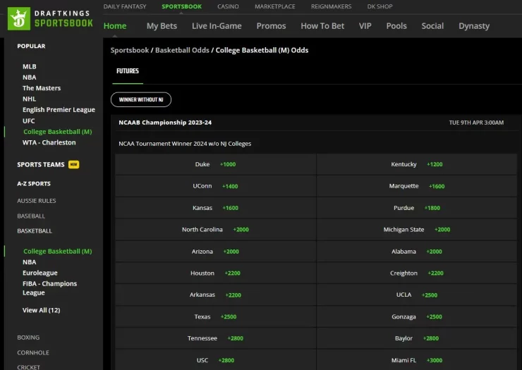Pick Kansas at +1600
The height and width of the screenshot is (370, 522).
(x=215, y=208)
